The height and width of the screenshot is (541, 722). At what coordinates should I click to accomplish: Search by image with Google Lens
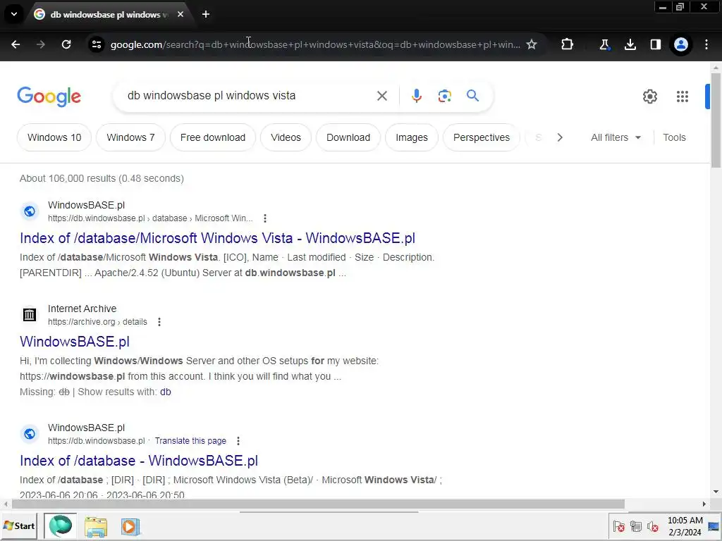(x=444, y=96)
